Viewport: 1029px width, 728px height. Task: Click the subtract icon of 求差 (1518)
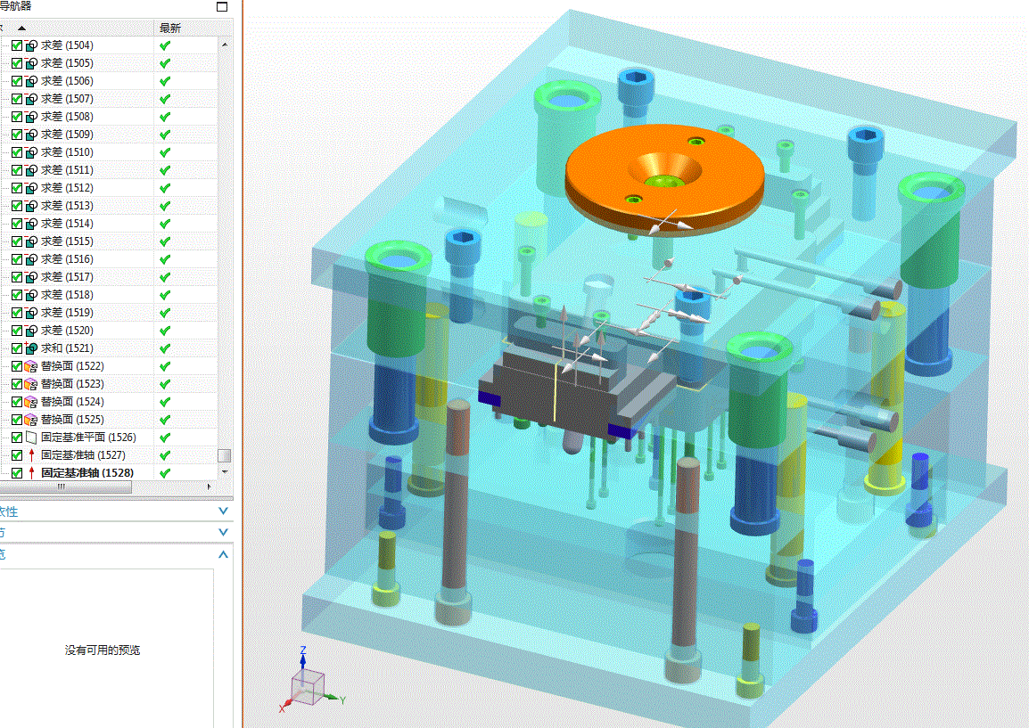click(x=31, y=295)
